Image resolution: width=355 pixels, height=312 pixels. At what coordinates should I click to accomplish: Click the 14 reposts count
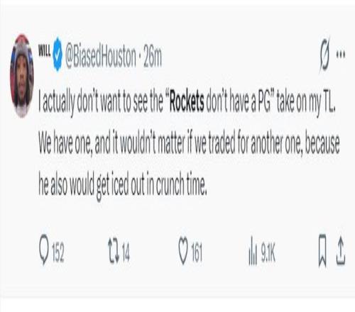126,252
